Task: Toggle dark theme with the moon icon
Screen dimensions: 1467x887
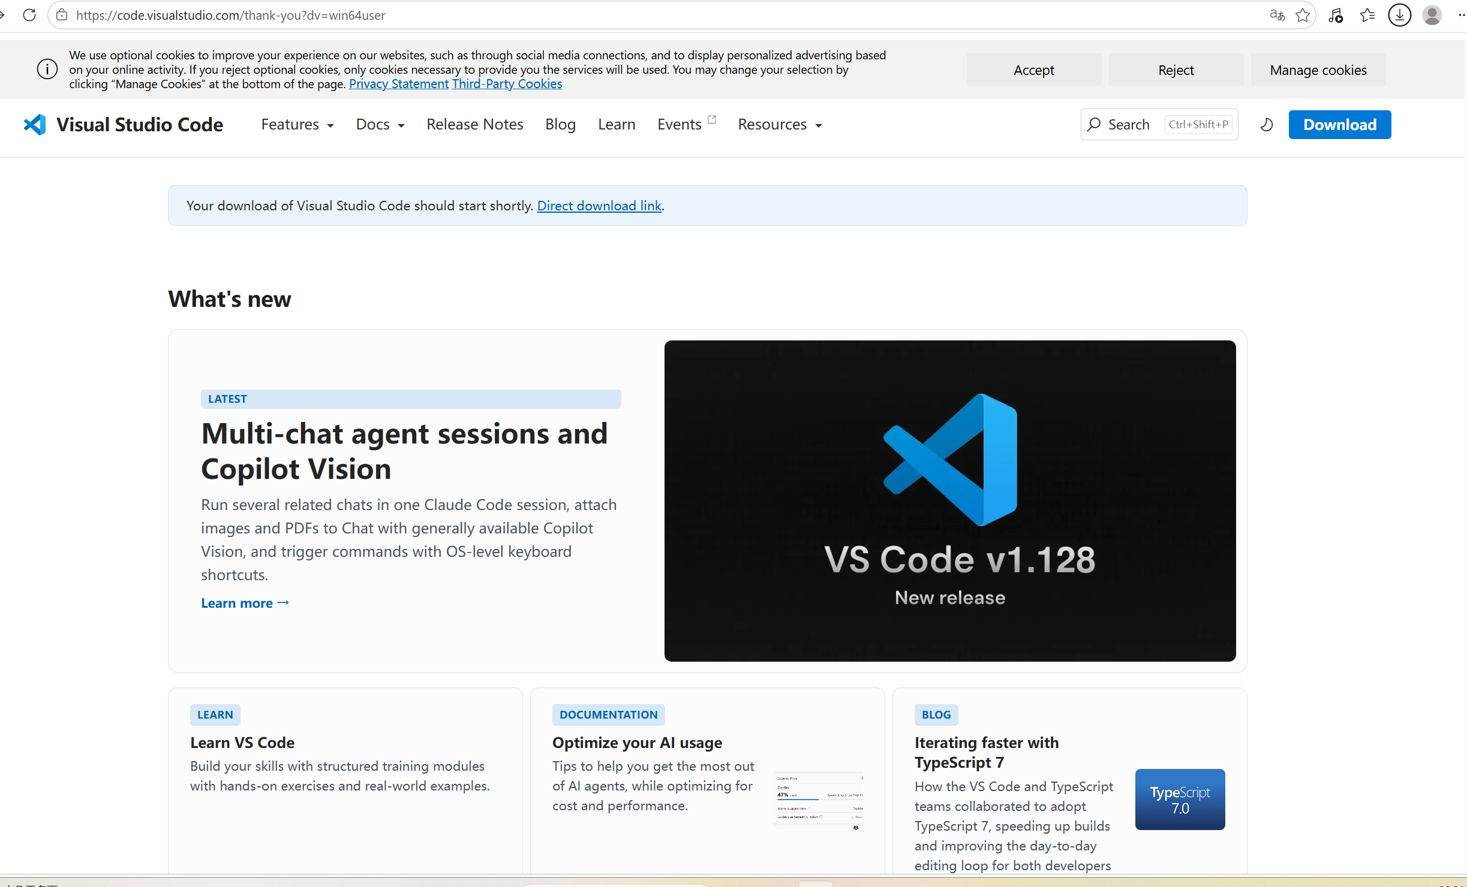Action: click(x=1267, y=125)
